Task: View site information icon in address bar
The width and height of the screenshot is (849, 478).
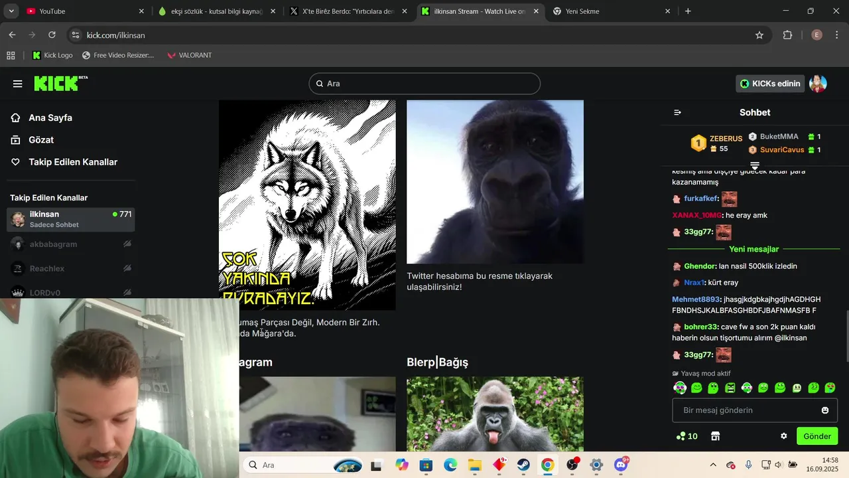Action: point(75,35)
